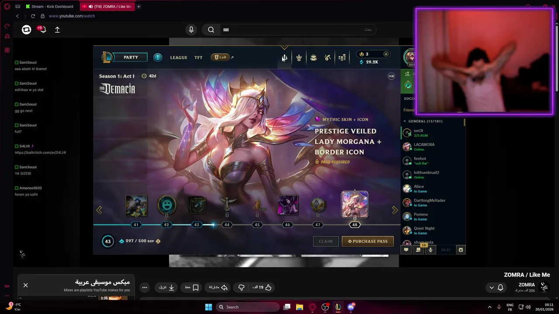Click the BXP info icon
The image size is (559, 314).
158,241
